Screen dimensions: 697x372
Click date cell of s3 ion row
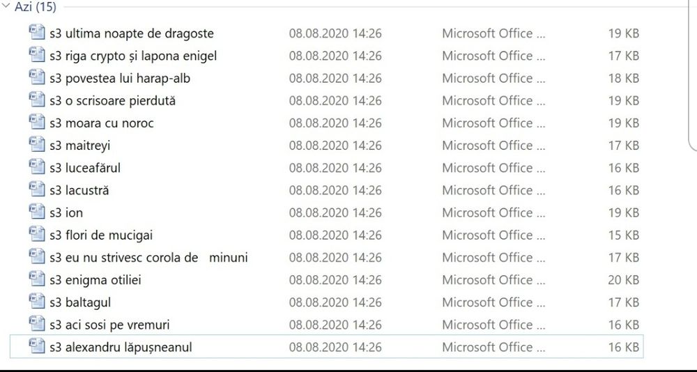335,212
